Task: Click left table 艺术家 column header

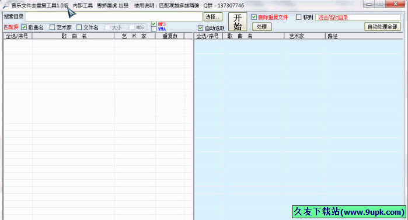Action: (134, 36)
